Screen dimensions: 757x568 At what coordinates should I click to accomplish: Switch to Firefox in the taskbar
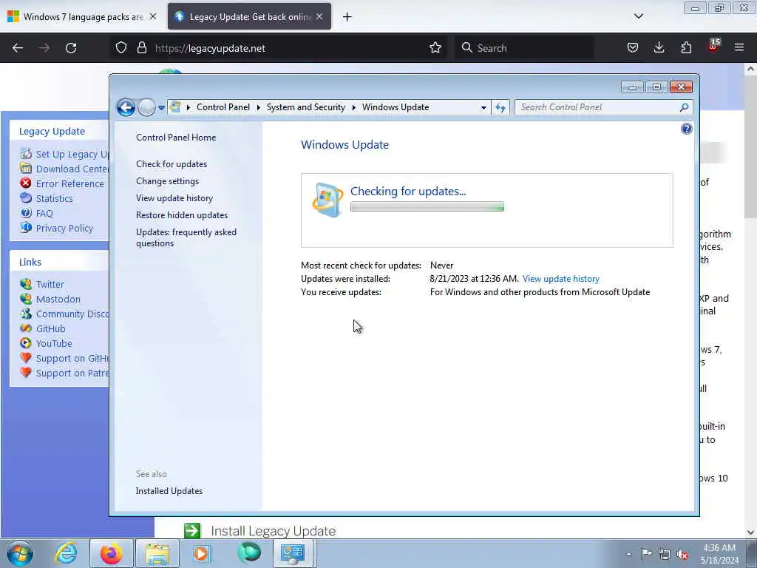(x=111, y=553)
